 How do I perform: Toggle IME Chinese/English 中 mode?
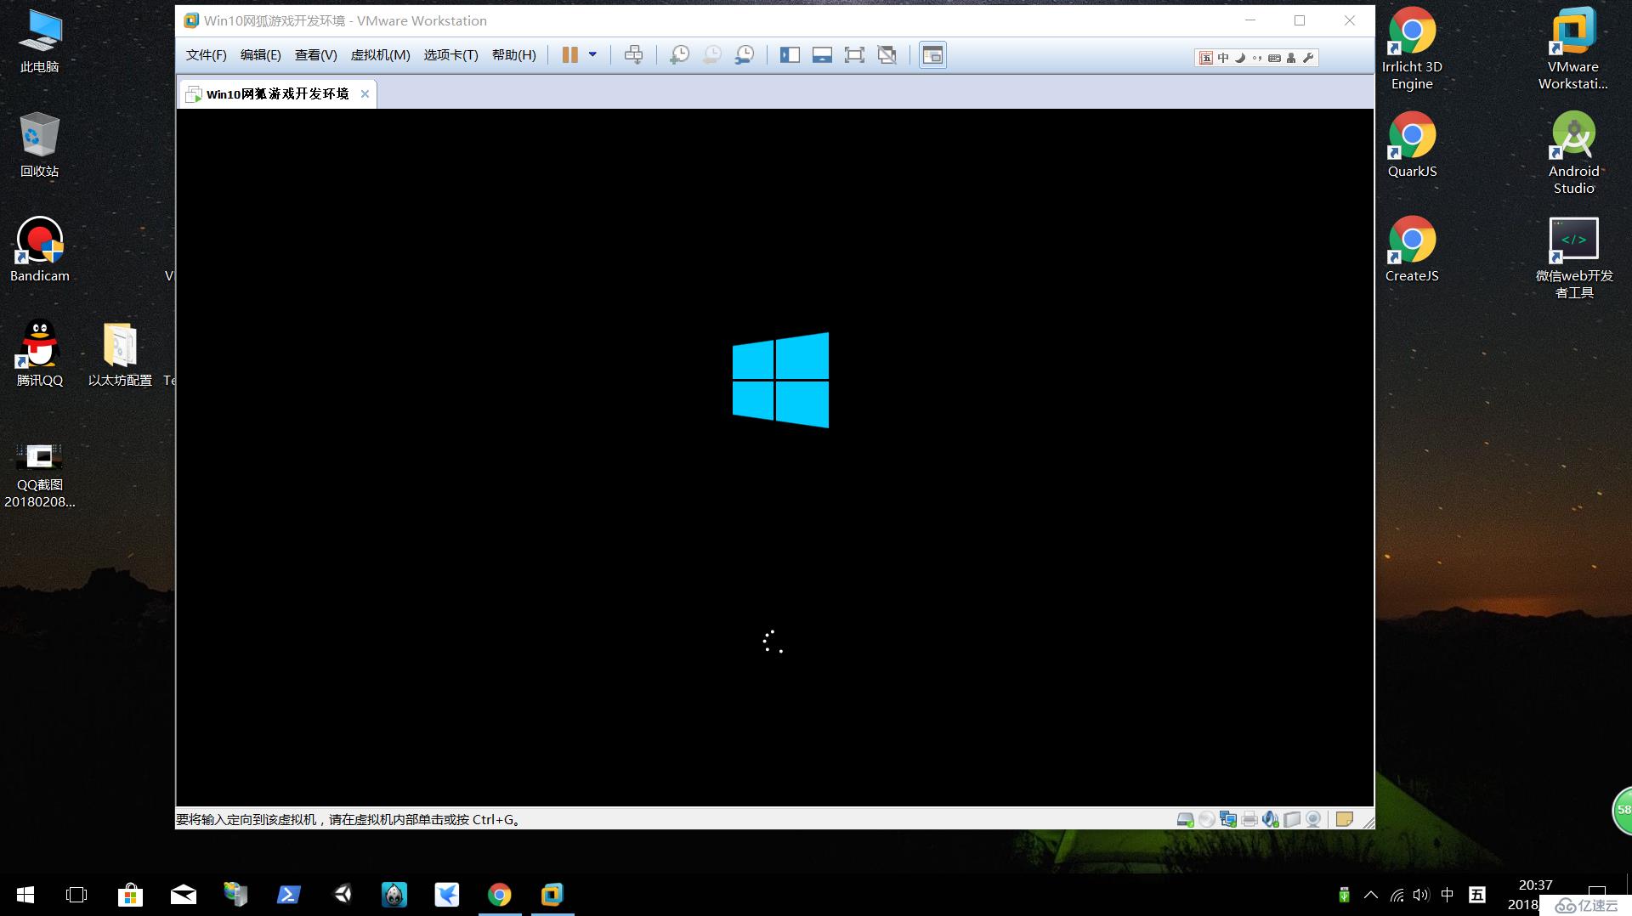tap(1223, 58)
